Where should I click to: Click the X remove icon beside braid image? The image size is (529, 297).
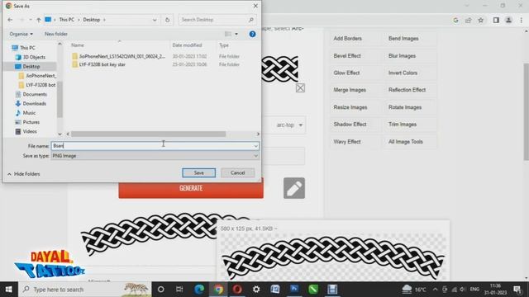coord(300,88)
